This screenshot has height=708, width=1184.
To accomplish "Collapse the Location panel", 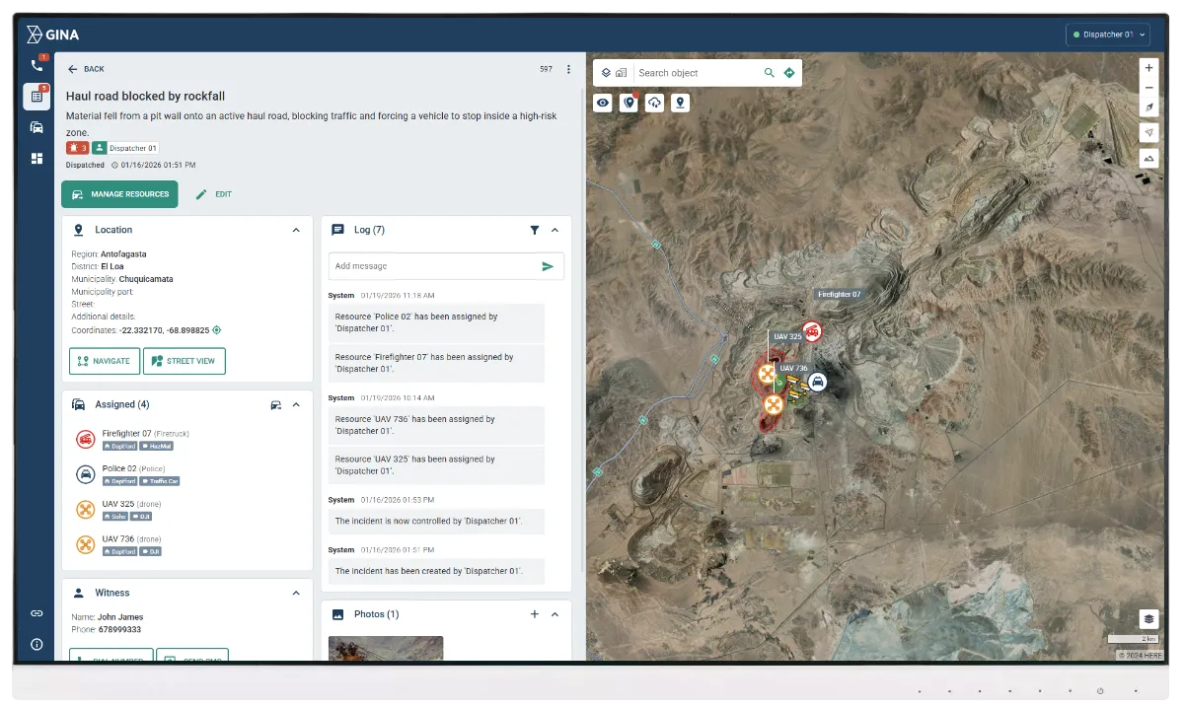I will [x=295, y=229].
